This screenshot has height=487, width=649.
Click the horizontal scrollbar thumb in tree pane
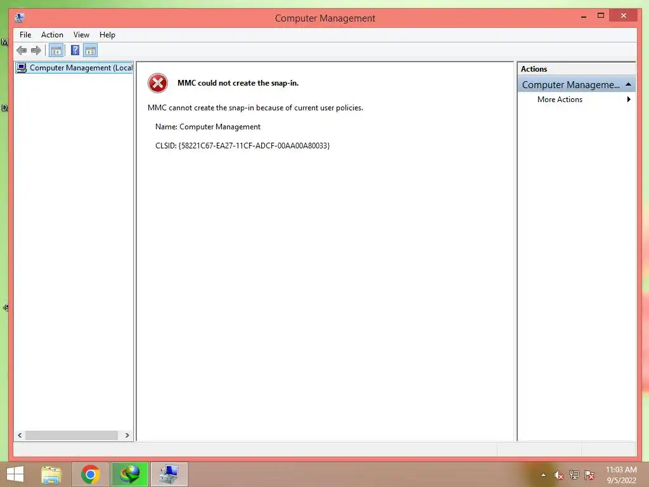pyautogui.click(x=72, y=435)
